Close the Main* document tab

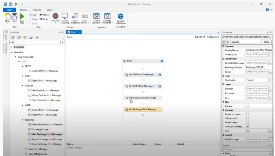point(79,32)
